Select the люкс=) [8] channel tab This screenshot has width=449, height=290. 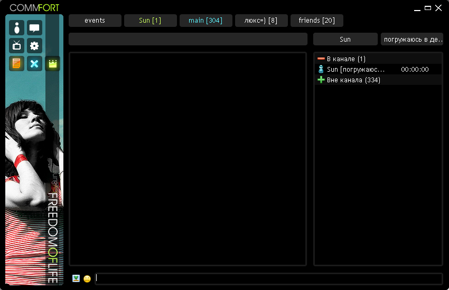[261, 21]
